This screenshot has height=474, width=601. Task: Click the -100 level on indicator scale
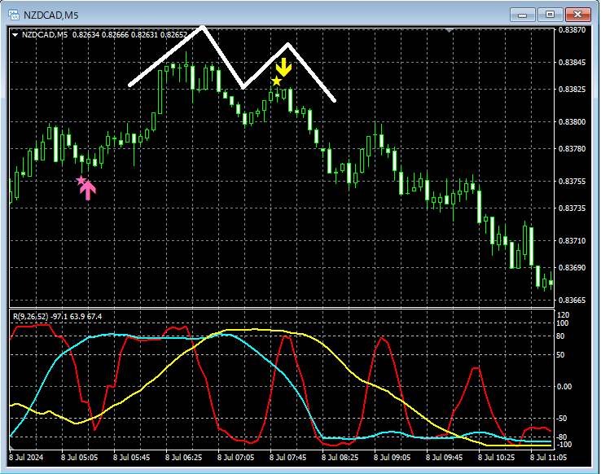click(x=564, y=445)
